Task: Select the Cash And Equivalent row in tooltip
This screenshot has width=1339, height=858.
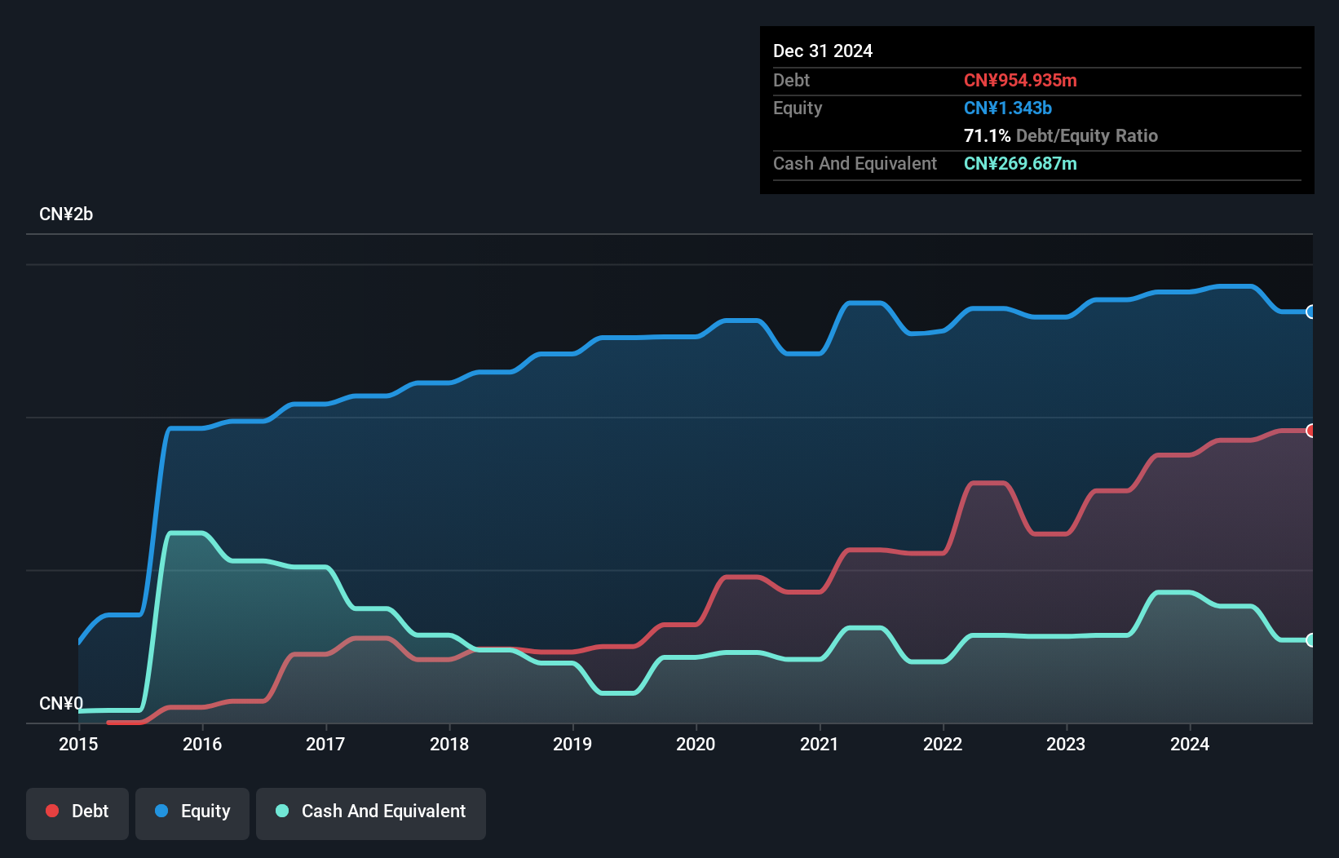Action: coord(854,163)
